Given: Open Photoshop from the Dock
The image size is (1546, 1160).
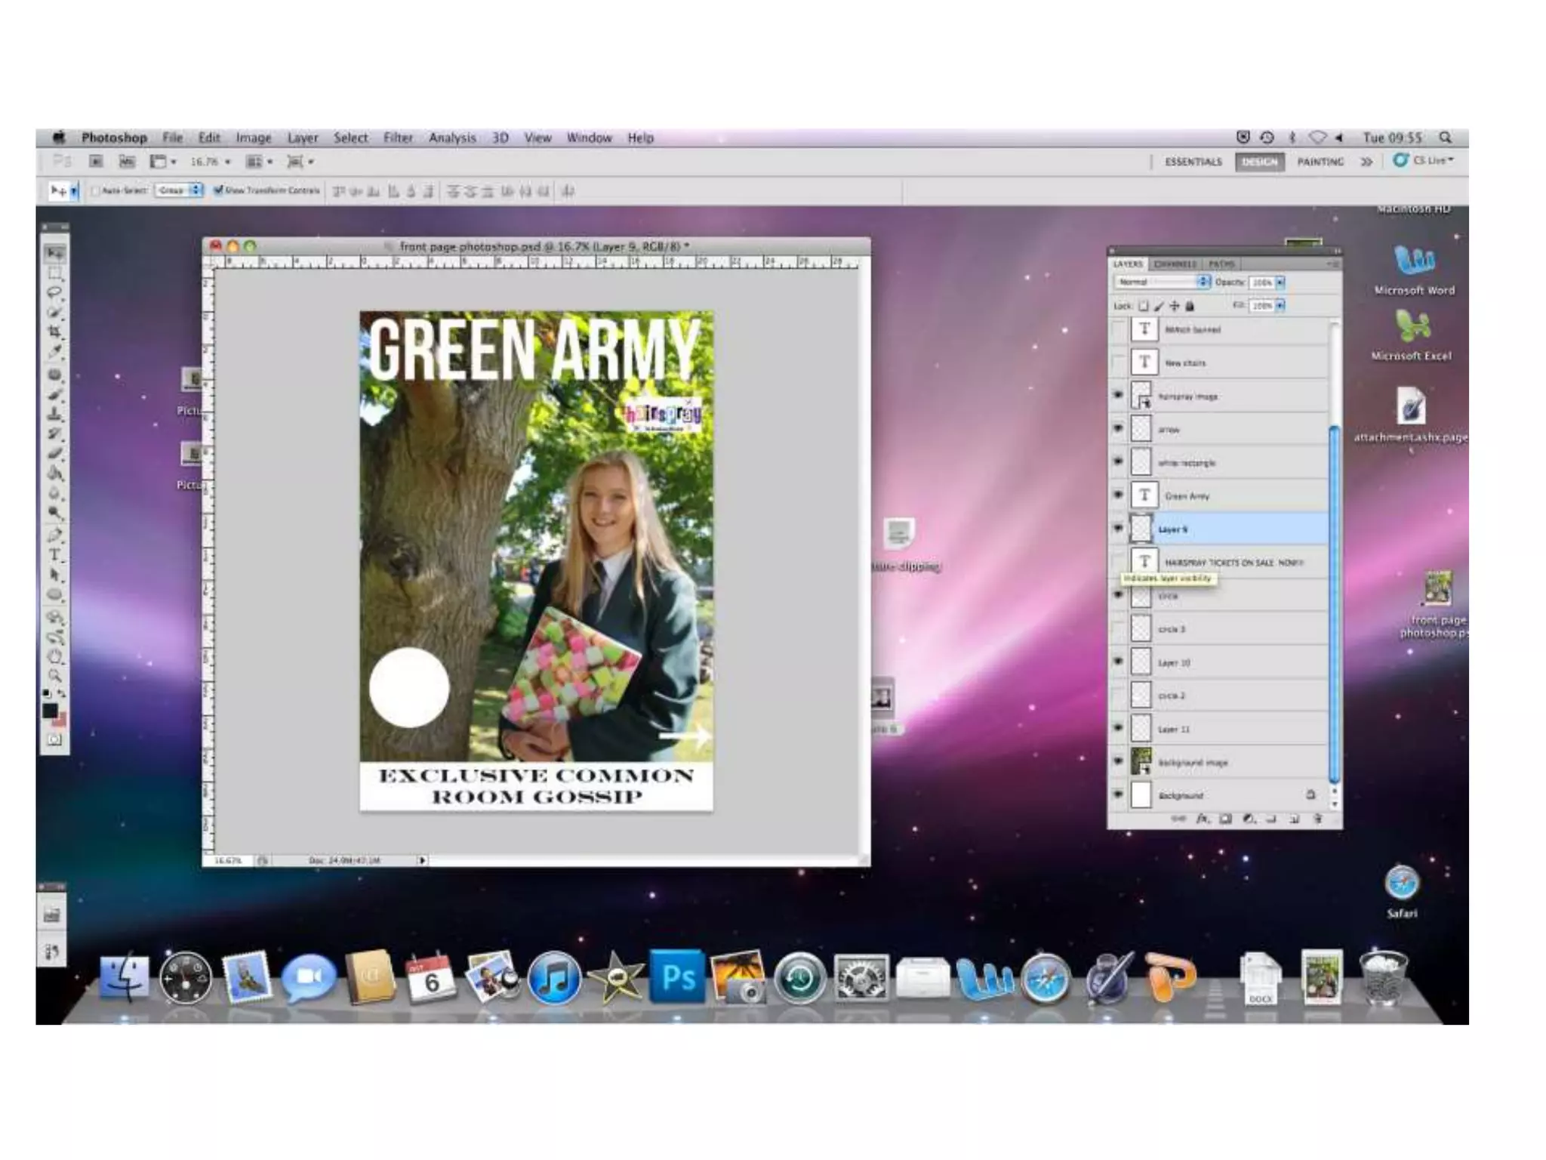Looking at the screenshot, I should [677, 977].
